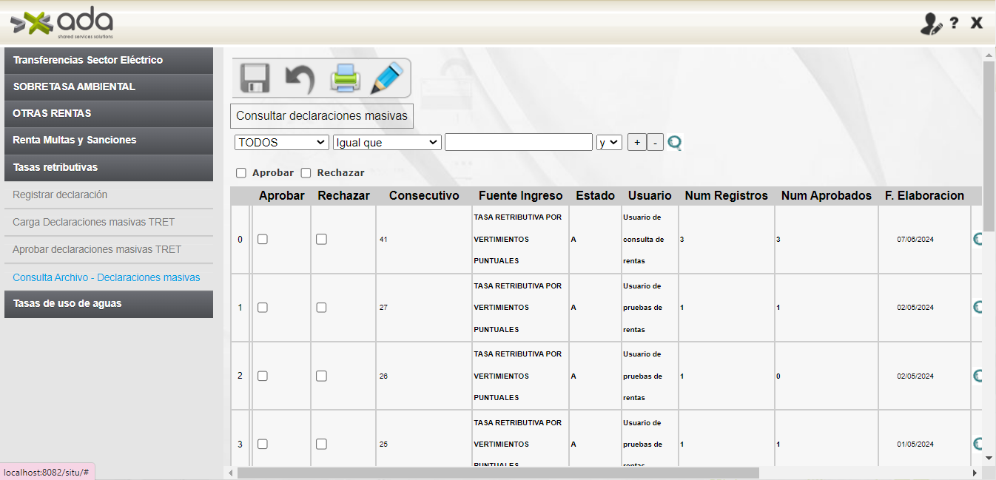The width and height of the screenshot is (996, 480).
Task: Open the 'y' logical connector dropdown
Action: 609,143
